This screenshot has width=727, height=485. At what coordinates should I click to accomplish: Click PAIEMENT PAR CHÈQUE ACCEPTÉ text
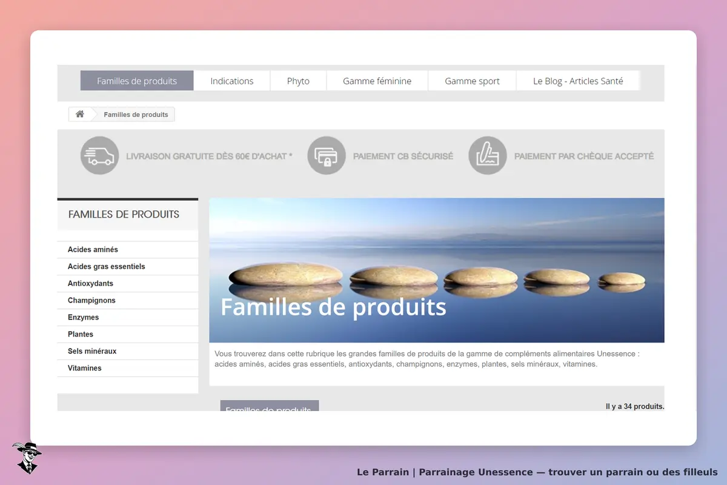point(584,156)
